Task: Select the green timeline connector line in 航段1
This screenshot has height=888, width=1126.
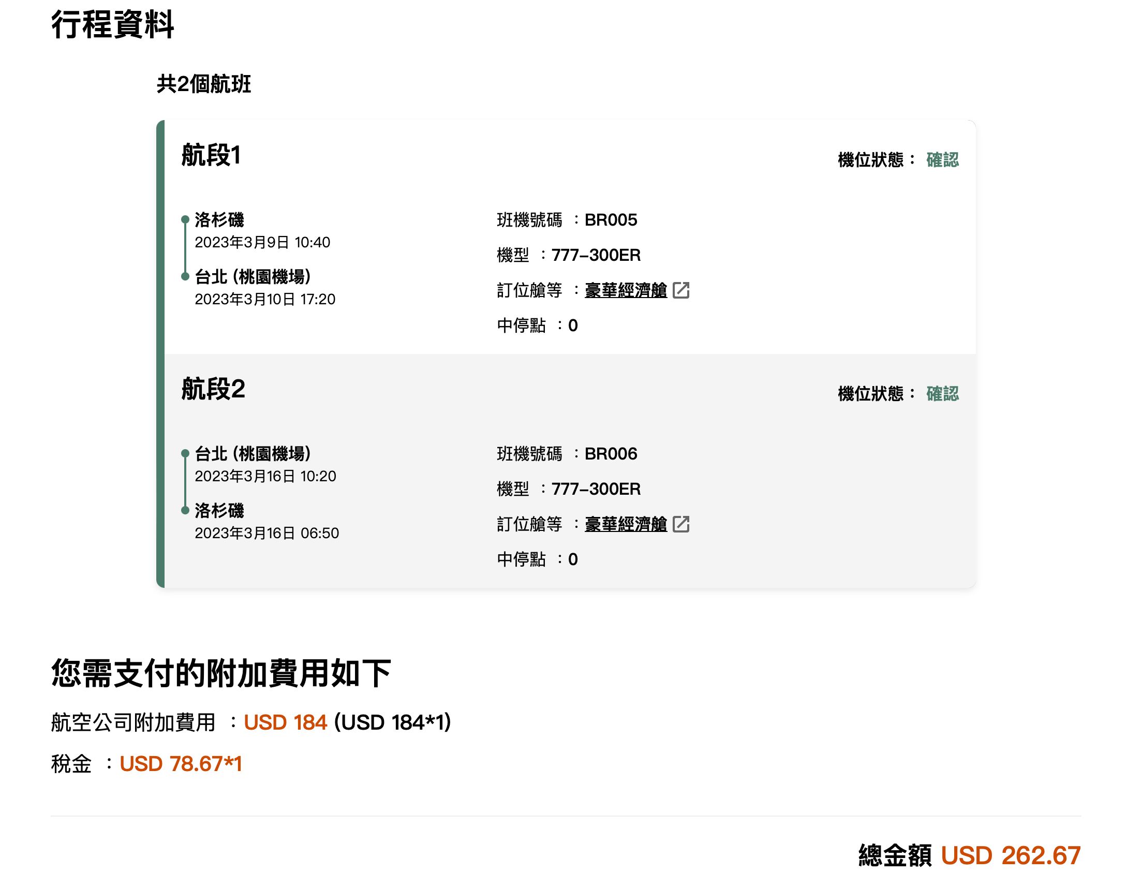Action: pos(185,248)
